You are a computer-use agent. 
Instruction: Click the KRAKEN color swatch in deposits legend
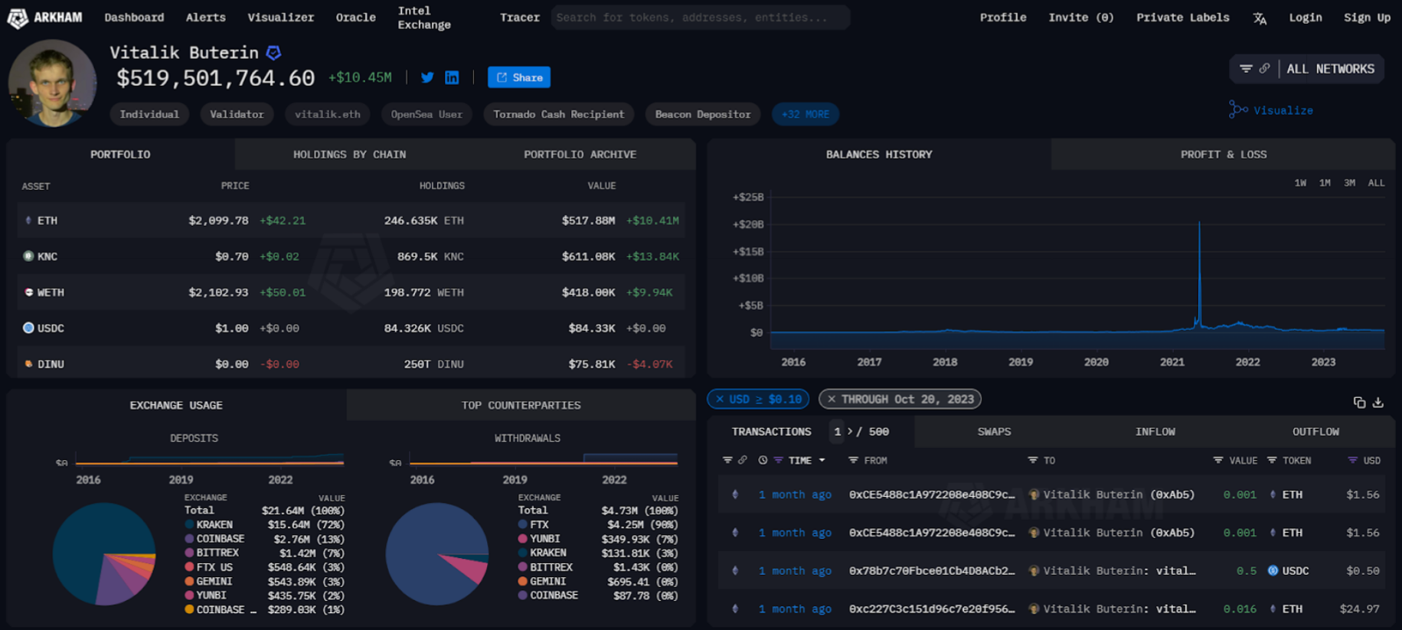point(188,524)
